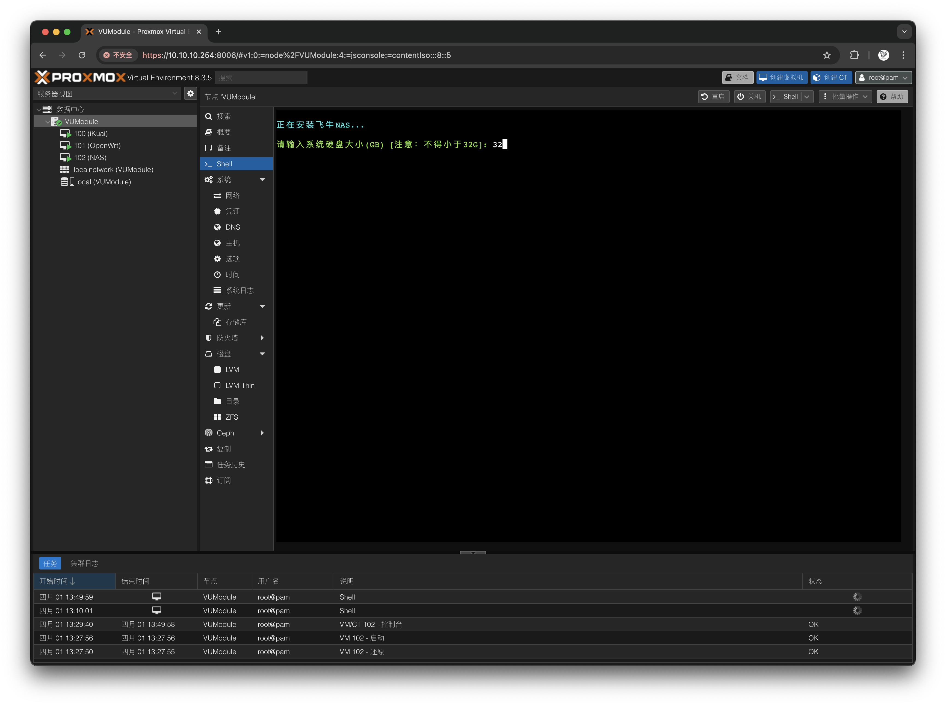946x706 pixels.
Task: Click the Create CT cube button
Action: tap(830, 77)
